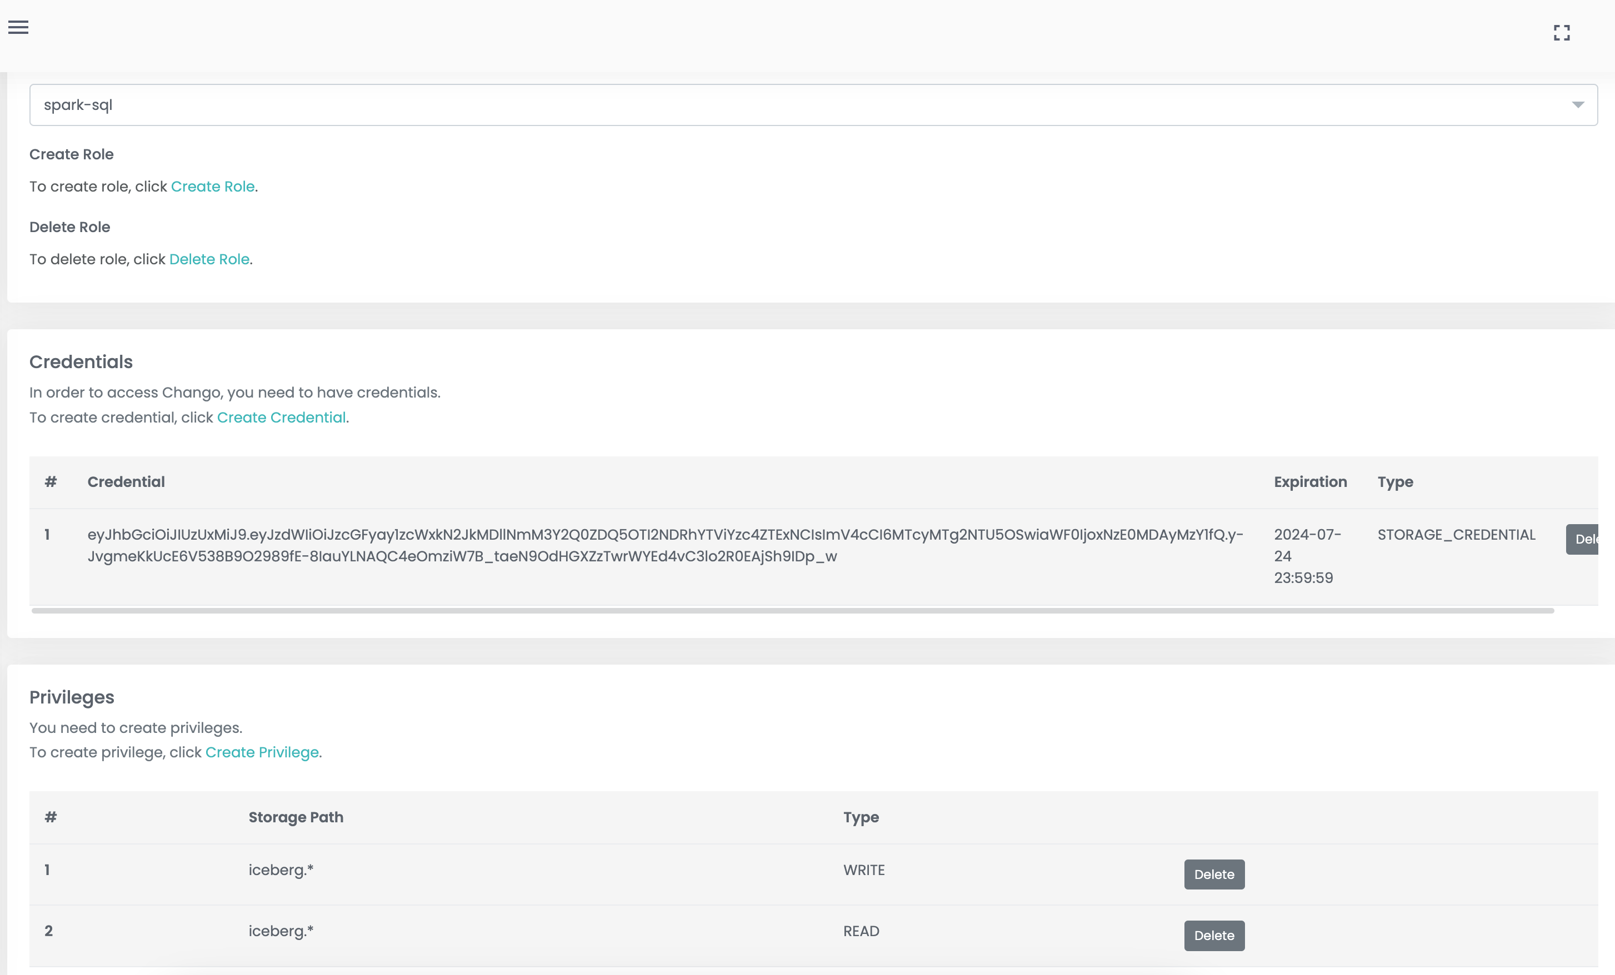Delete the STORAGE_CREDENTIAL credential row

(x=1582, y=539)
